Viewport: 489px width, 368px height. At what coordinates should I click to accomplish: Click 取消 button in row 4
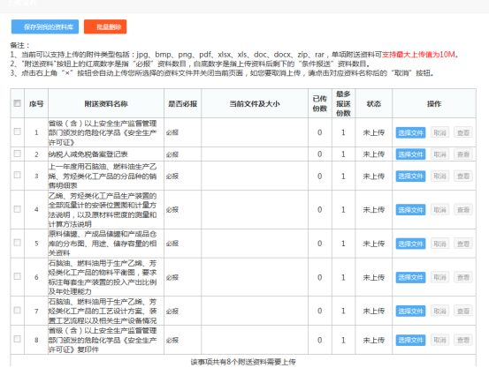point(439,210)
